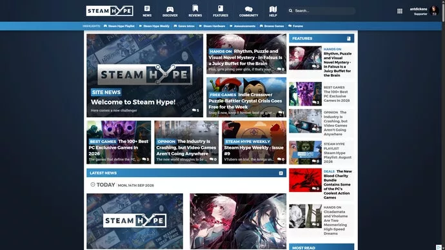
Task: Open the Reviews bookmark menu
Action: 195,11
